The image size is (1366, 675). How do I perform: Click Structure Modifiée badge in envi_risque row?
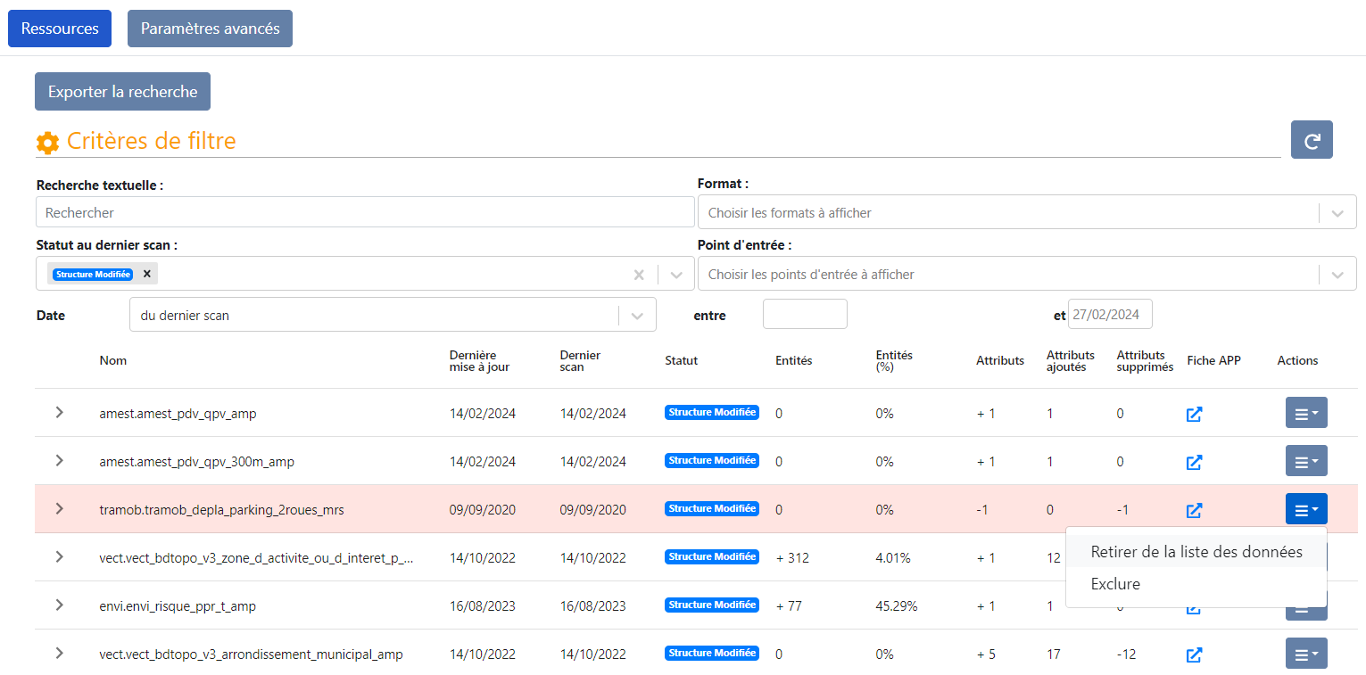tap(712, 605)
